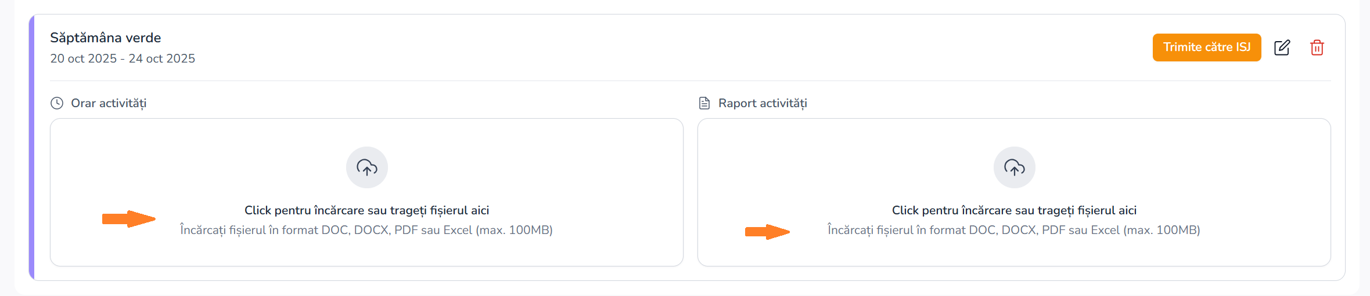
Task: Click the orange arrow in Orar activități box
Action: (129, 219)
